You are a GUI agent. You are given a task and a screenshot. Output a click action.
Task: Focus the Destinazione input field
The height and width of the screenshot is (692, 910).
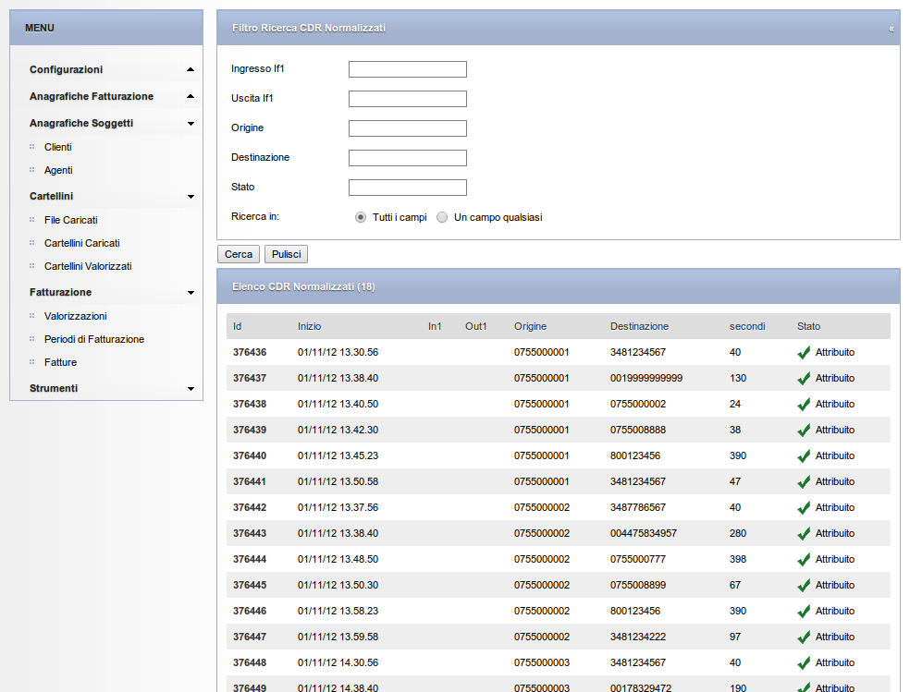coord(408,158)
